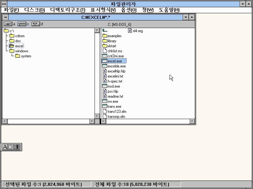Select trans.exe program file
This screenshot has height=189, width=253.
click(112, 106)
